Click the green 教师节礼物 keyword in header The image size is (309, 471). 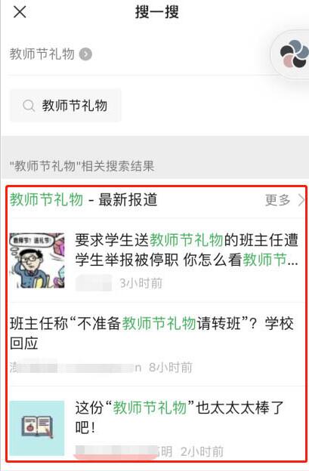pos(46,200)
